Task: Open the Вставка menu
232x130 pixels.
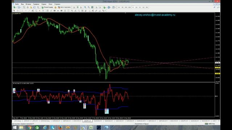Action: click(28, 4)
